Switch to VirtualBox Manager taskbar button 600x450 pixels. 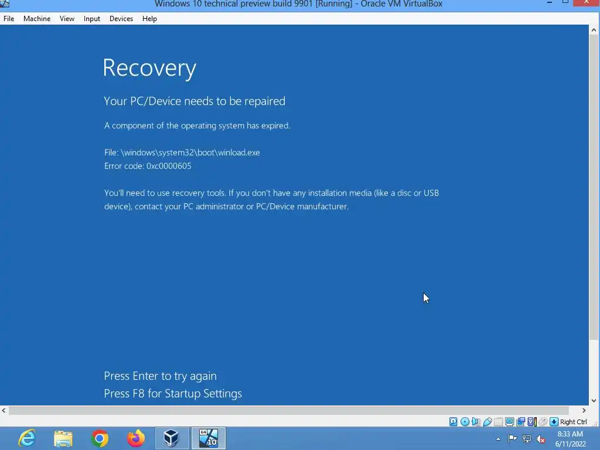[x=172, y=438]
